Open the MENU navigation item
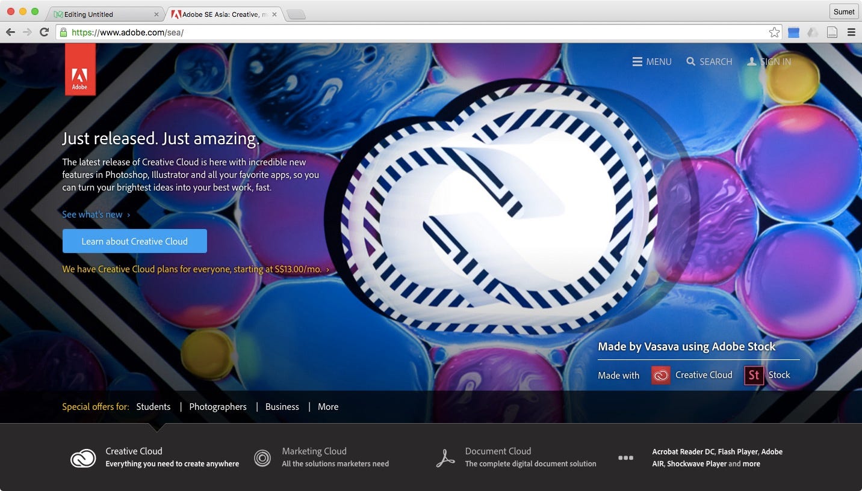 (x=652, y=61)
